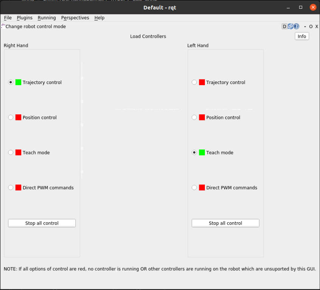The image size is (320, 290).
Task: Click the O float-plugin icon
Action: (x=311, y=27)
